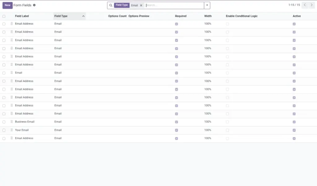Click the Form Fields page title
Screen dimensions: 317x186
[22, 5]
